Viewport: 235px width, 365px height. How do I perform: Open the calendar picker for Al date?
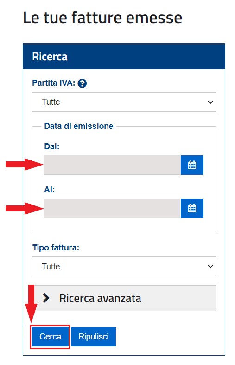pos(192,208)
